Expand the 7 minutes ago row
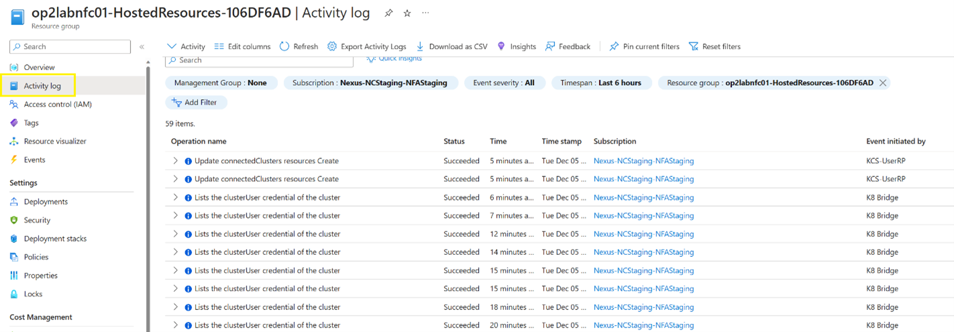 pyautogui.click(x=175, y=215)
